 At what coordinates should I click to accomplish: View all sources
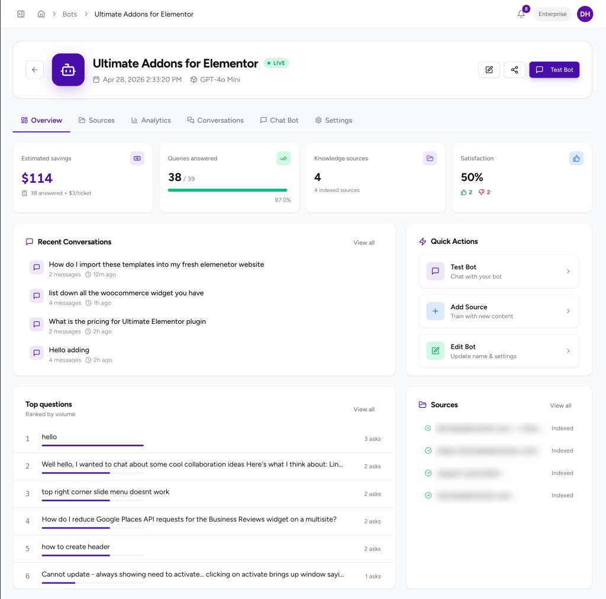pyautogui.click(x=560, y=405)
